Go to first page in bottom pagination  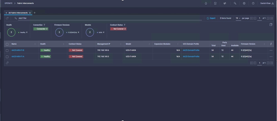[251, 63]
